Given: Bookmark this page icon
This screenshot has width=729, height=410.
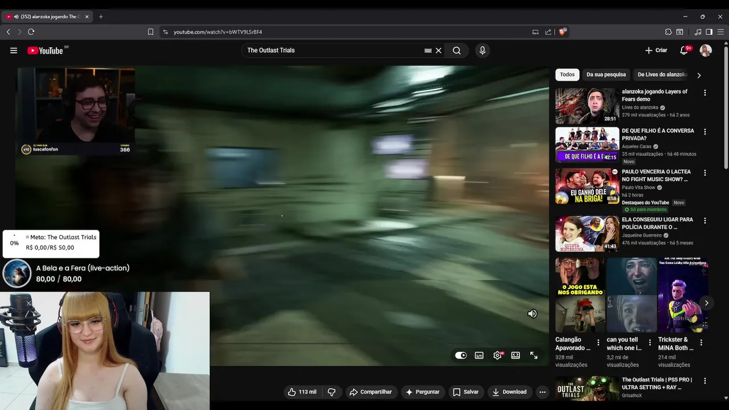Looking at the screenshot, I should (x=150, y=32).
